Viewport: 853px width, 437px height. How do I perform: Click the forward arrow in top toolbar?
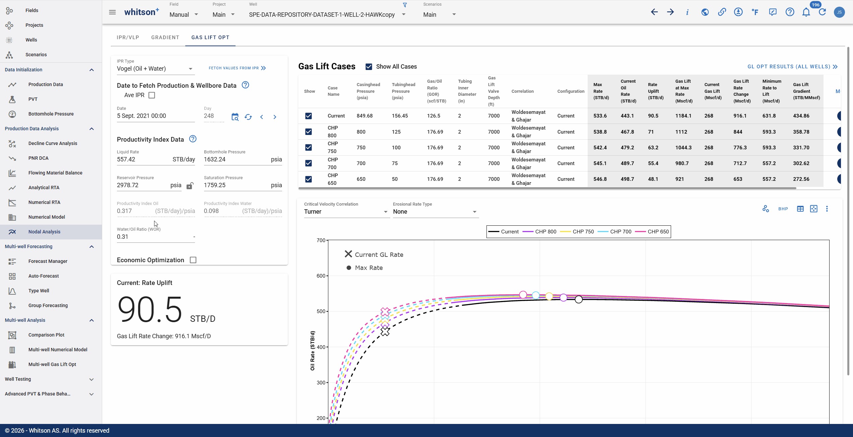click(670, 12)
